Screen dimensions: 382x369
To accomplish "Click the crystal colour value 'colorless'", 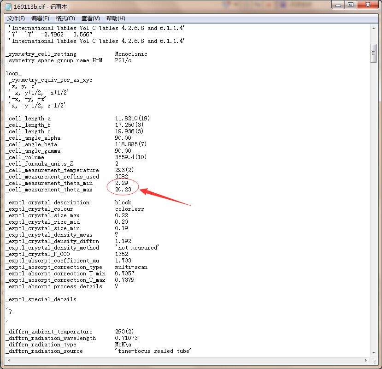I will 129,209.
